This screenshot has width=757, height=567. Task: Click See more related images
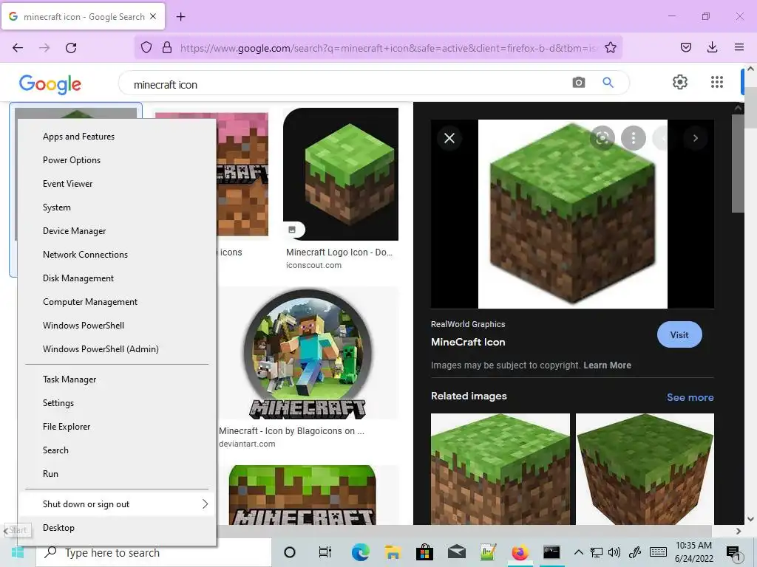click(690, 397)
